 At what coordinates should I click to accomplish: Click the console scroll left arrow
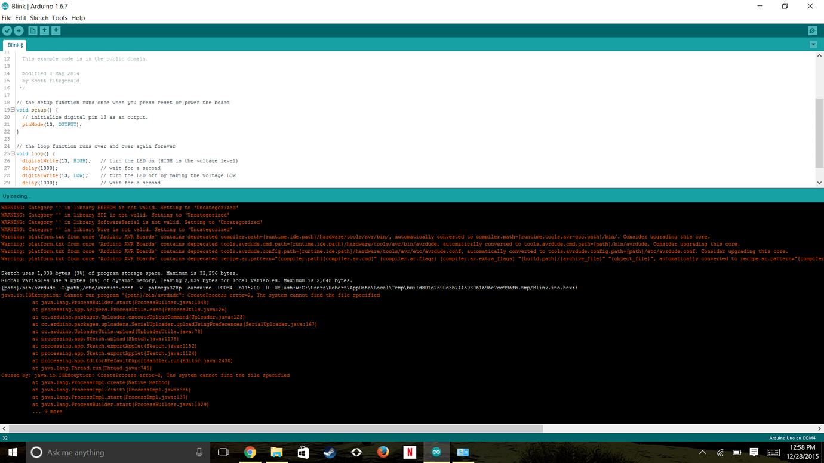[4, 428]
